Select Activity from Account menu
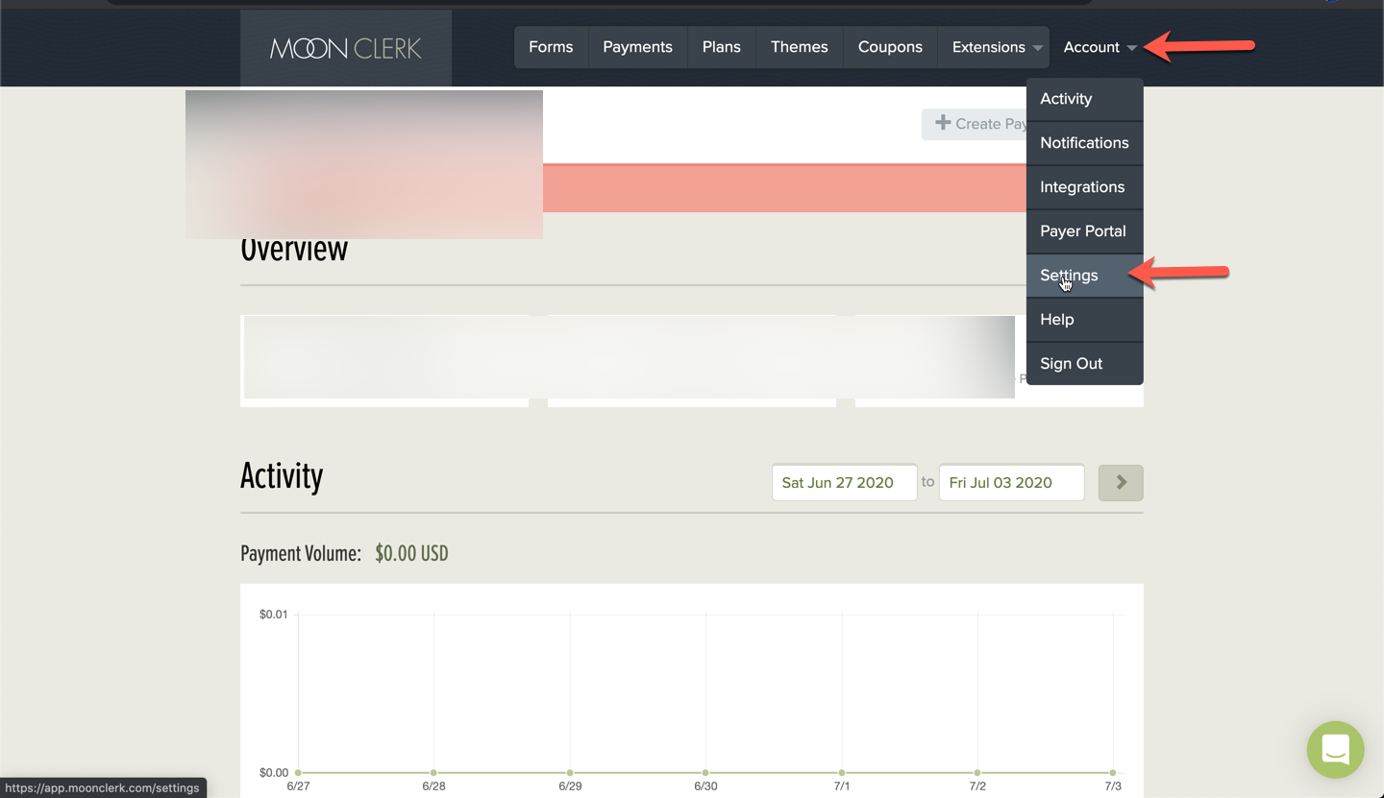The height and width of the screenshot is (798, 1384). (x=1084, y=99)
